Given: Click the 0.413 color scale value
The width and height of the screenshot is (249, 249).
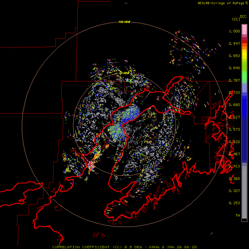Looking at the screenshot, I should (234, 166).
